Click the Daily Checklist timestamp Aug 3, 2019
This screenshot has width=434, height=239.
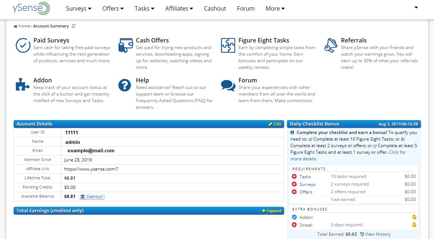[398, 124]
